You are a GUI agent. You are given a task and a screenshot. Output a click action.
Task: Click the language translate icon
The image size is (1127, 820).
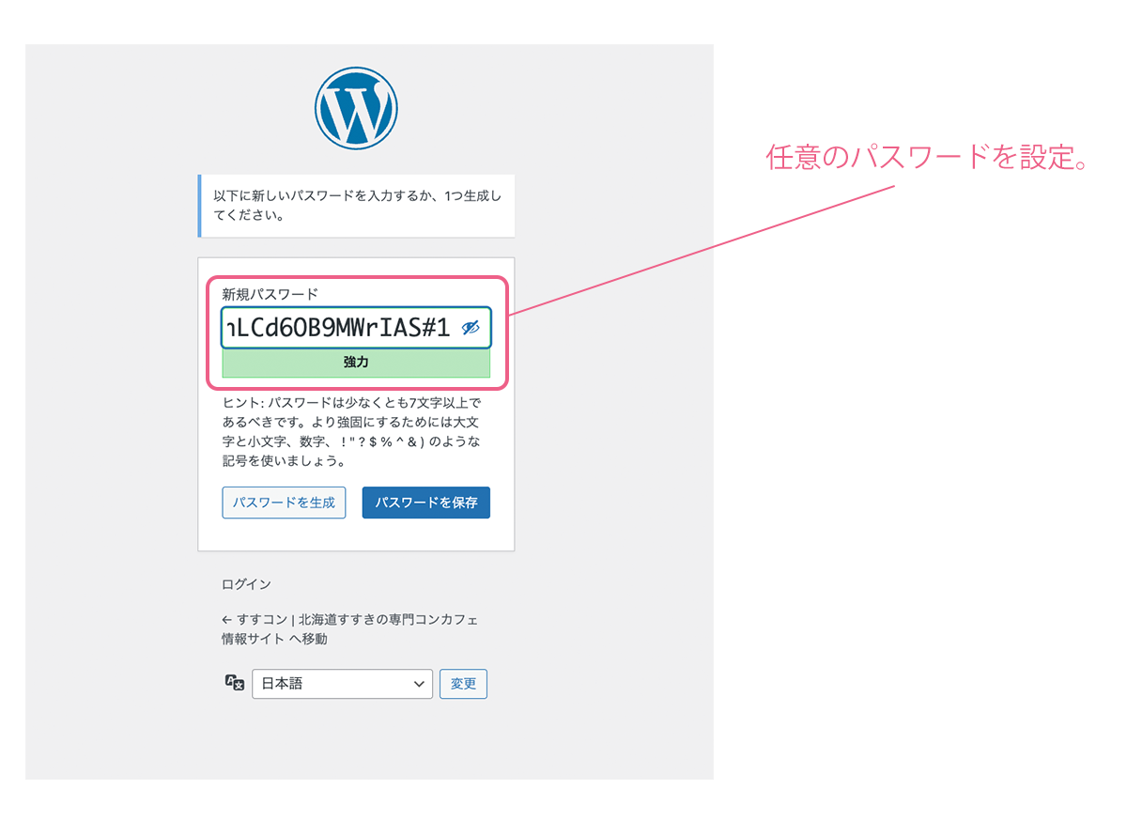click(235, 683)
